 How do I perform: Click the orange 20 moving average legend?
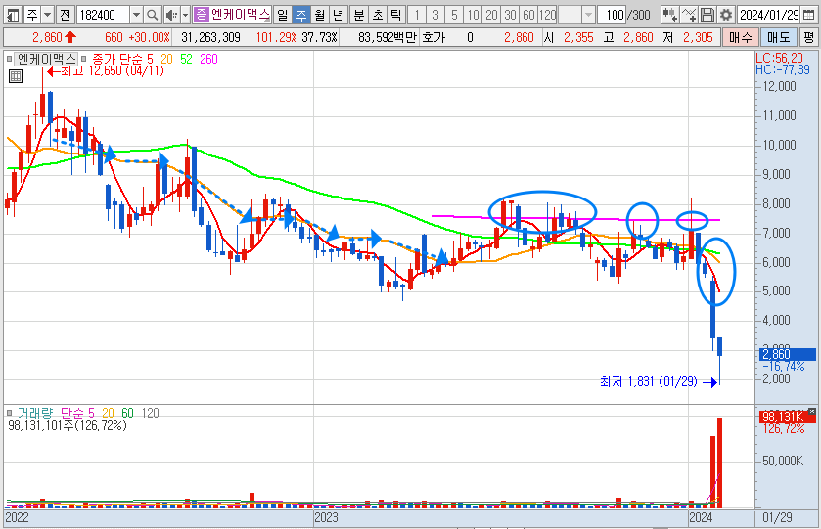click(166, 59)
